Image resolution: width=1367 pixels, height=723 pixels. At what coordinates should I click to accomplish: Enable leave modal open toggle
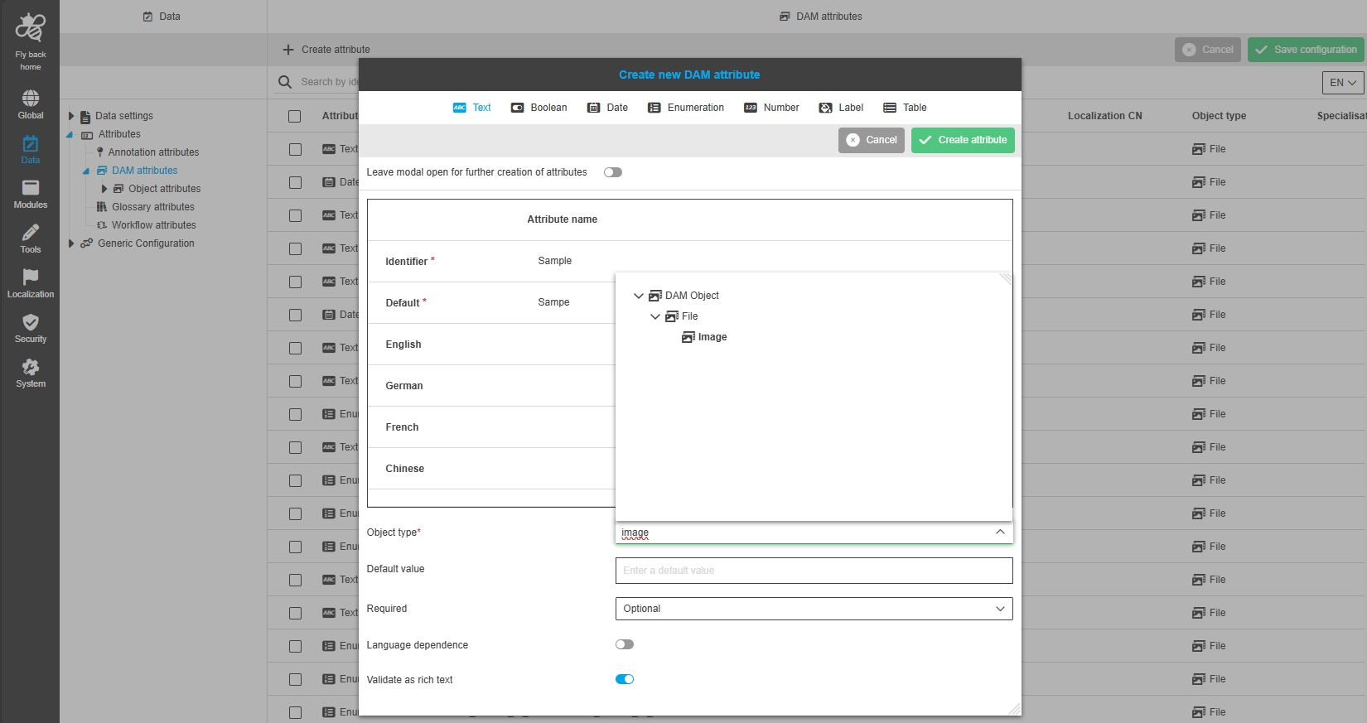(612, 172)
